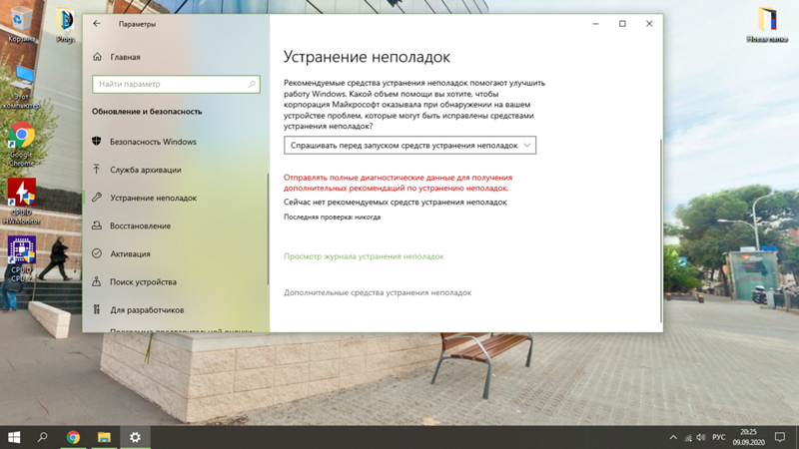Open Активация section
Screen dimensions: 799x449
130,253
